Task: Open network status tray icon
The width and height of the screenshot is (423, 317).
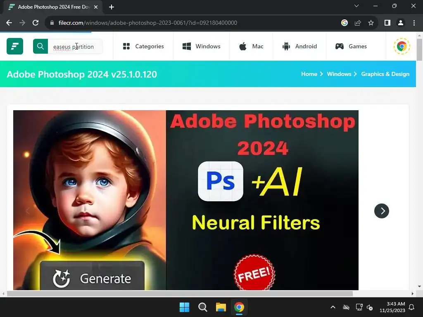Action: tap(359, 307)
